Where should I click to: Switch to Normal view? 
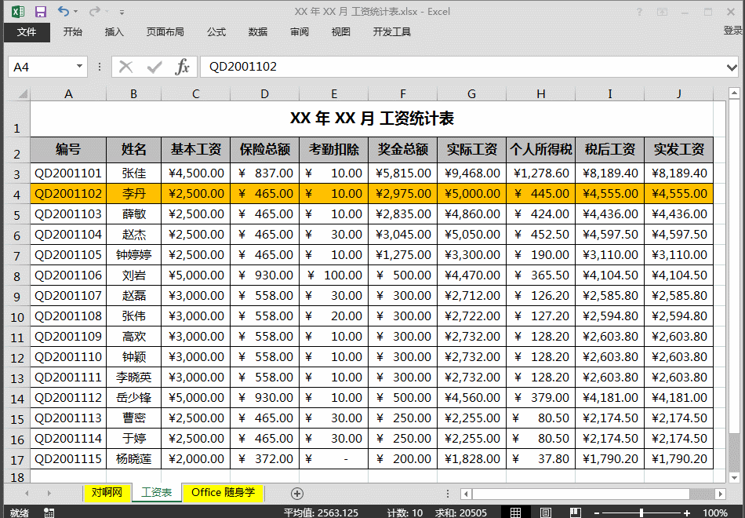click(x=515, y=513)
